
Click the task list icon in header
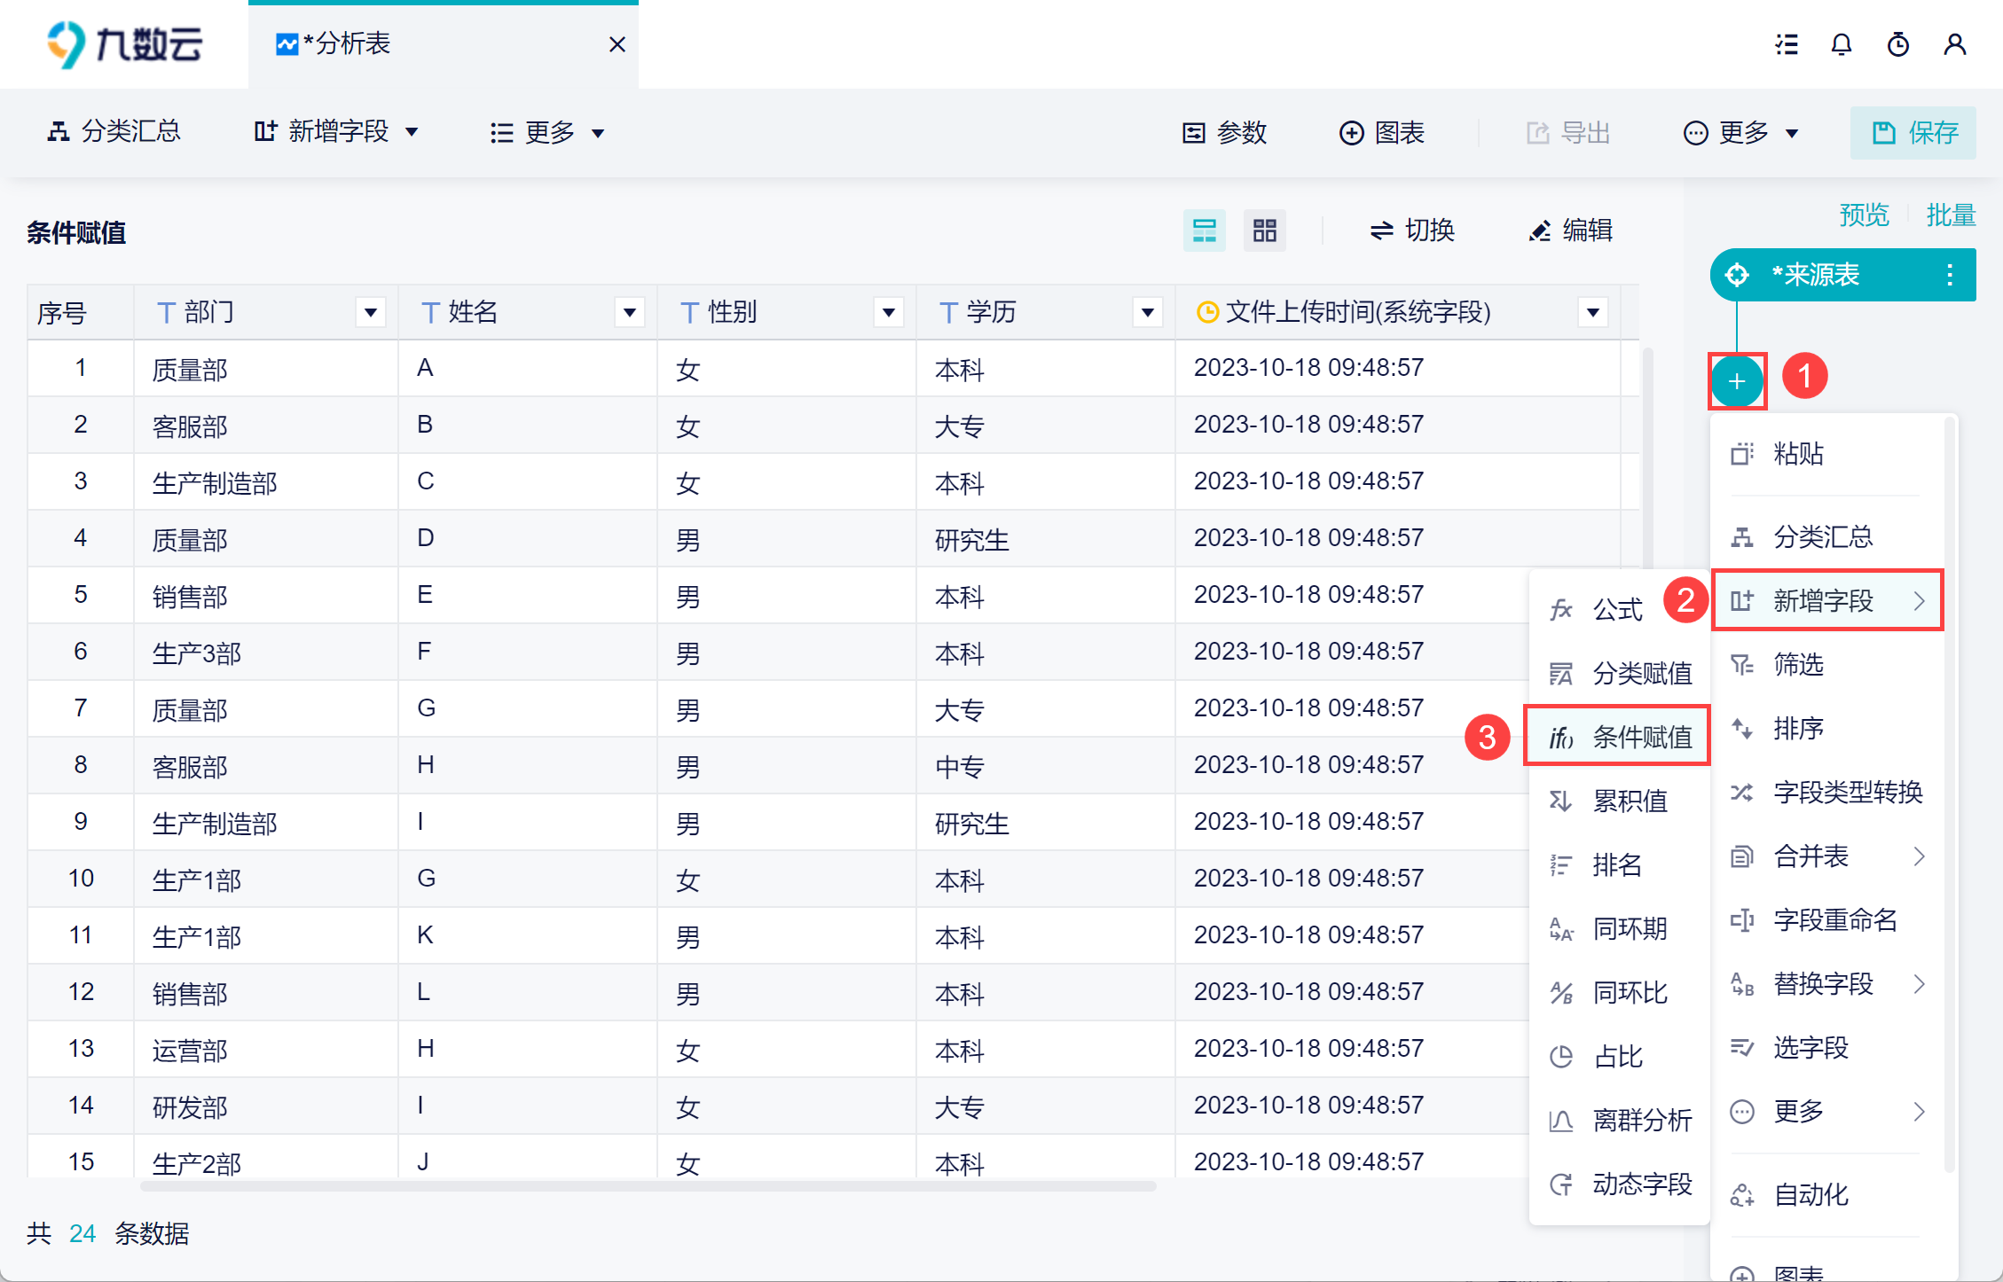pos(1787,44)
